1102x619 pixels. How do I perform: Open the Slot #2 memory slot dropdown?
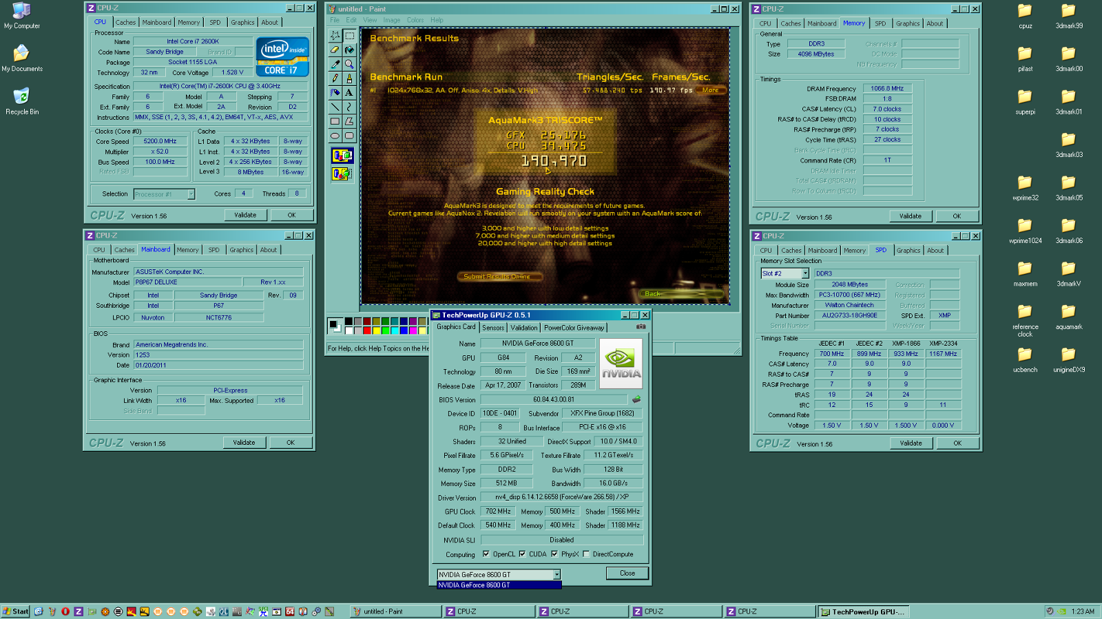(805, 273)
